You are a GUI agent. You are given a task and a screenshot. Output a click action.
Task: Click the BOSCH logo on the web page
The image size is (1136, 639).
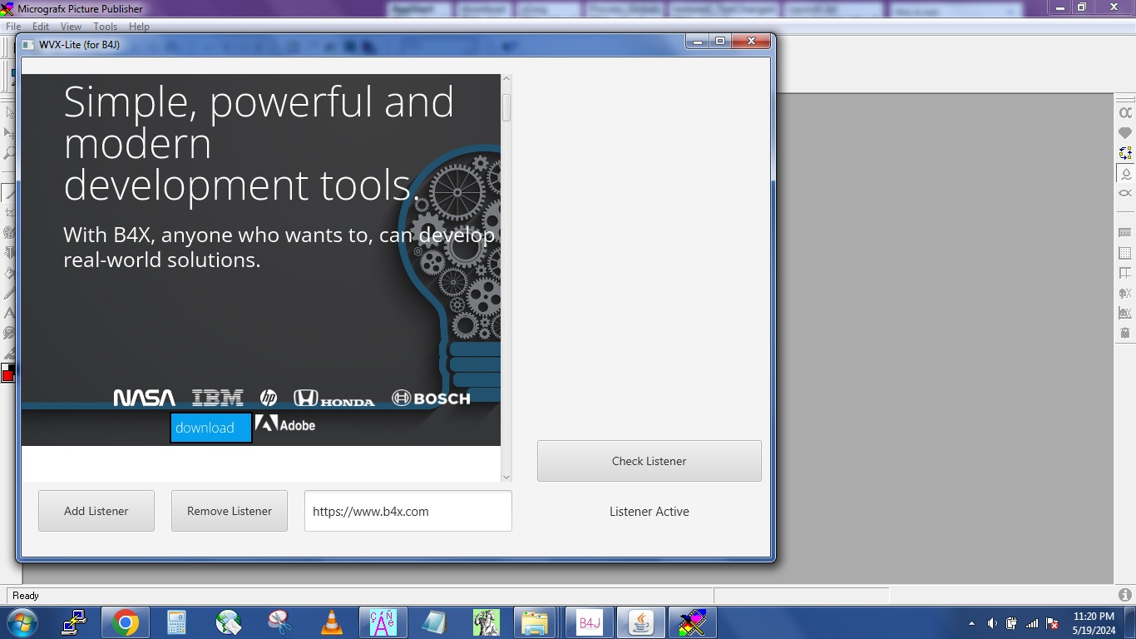click(x=432, y=399)
